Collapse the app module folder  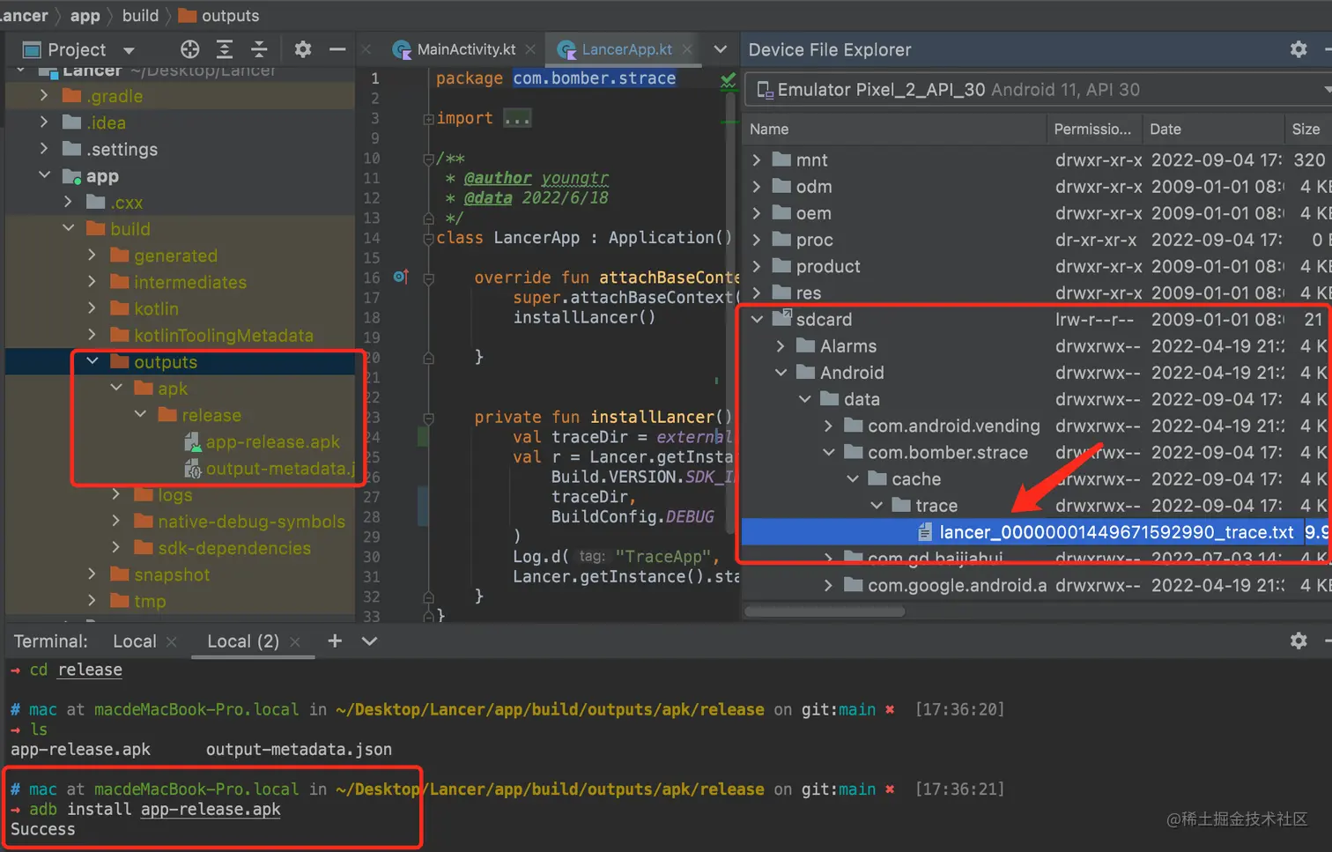click(44, 175)
